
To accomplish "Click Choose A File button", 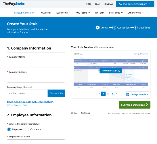I will (x=56, y=93).
